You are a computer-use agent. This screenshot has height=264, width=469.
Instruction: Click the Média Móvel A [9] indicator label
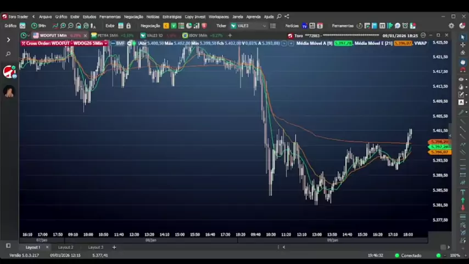pos(314,43)
